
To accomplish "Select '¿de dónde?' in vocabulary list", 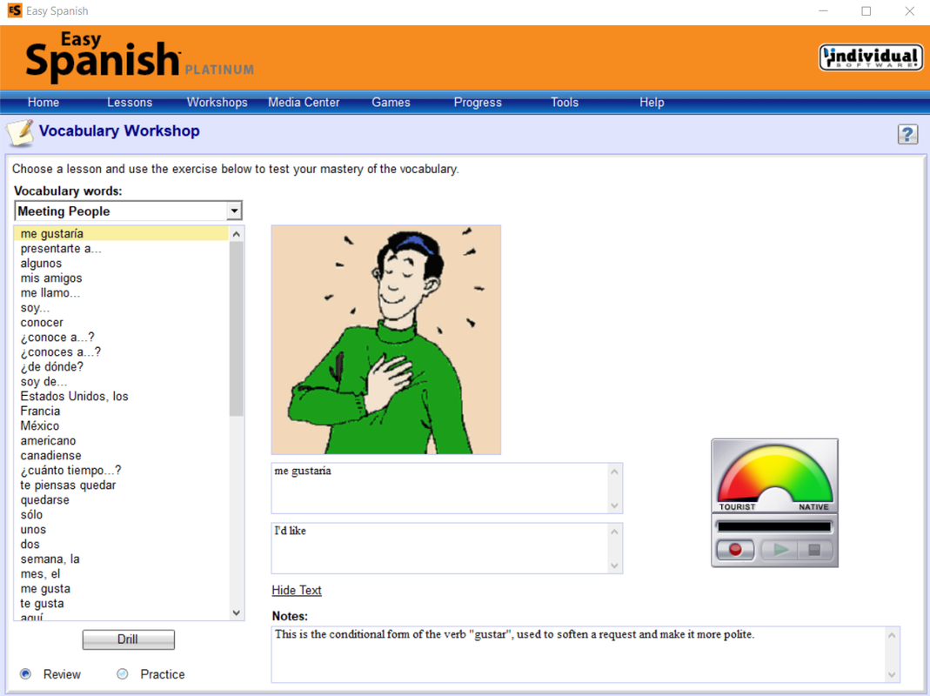I will tap(121, 366).
